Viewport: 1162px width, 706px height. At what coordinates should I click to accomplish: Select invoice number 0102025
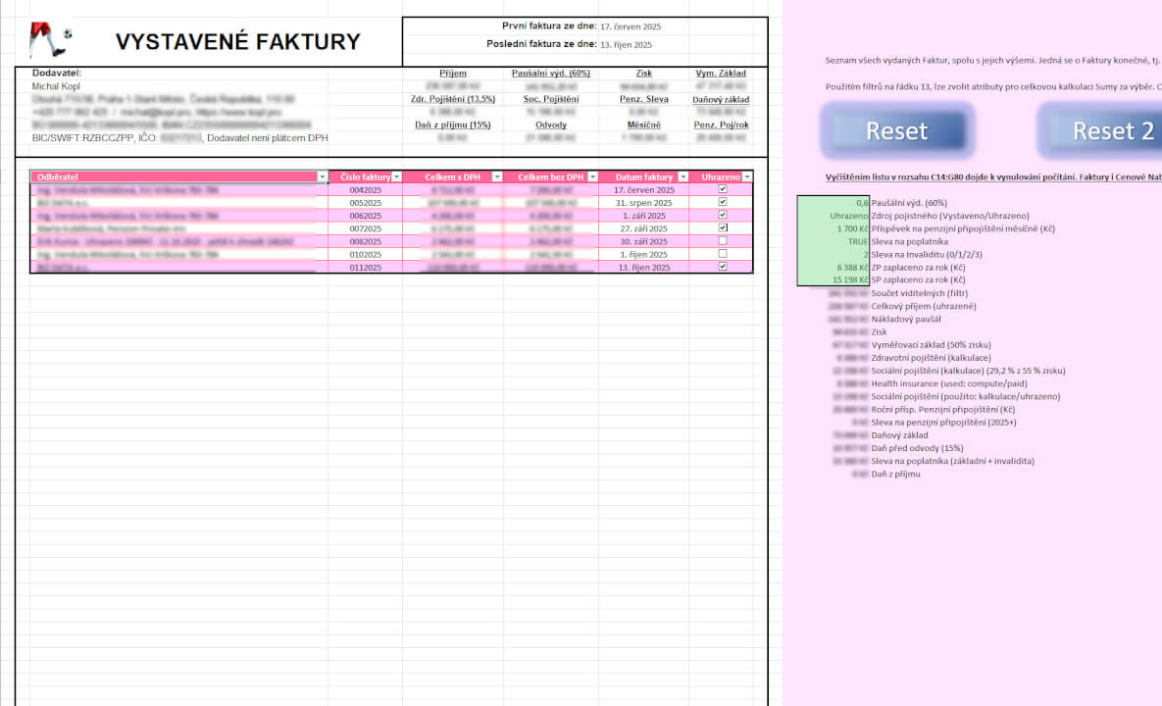coord(366,254)
